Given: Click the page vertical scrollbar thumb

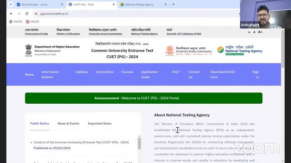Looking at the screenshot, I should pos(283,48).
